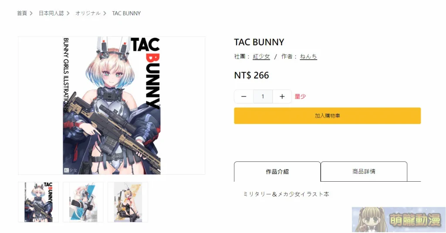The width and height of the screenshot is (446, 233).
Task: Open 日本同人誌 breadcrumb link
Action: (51, 13)
